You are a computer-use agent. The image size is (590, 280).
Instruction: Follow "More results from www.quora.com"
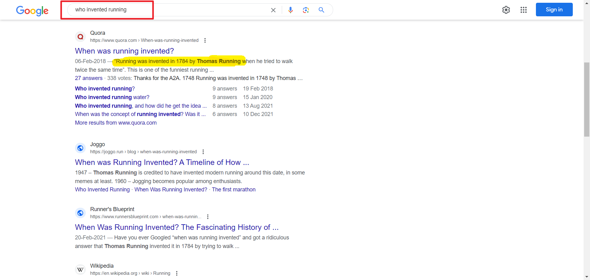click(x=116, y=123)
